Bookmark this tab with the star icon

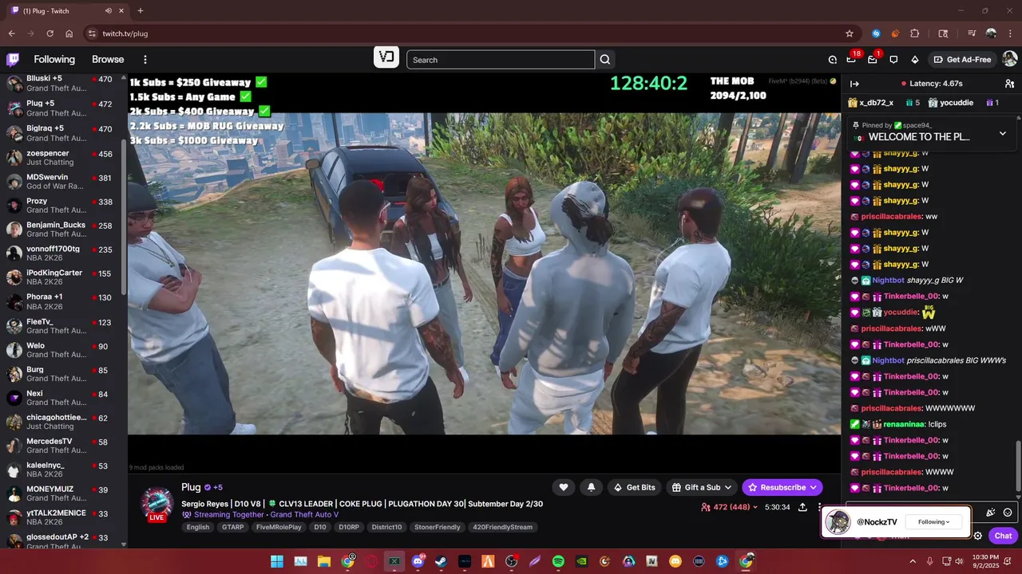[x=850, y=33]
